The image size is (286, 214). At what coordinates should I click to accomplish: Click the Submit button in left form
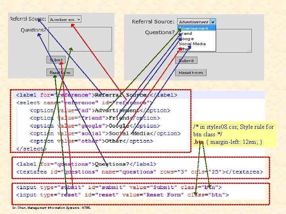pos(56,60)
